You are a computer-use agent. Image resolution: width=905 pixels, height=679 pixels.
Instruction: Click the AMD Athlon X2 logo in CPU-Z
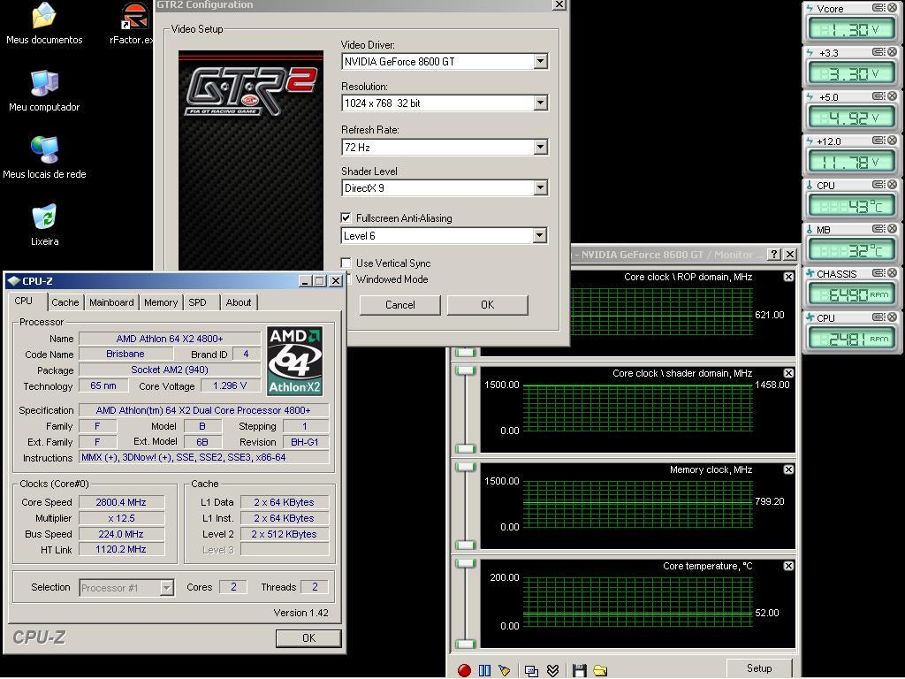[294, 361]
